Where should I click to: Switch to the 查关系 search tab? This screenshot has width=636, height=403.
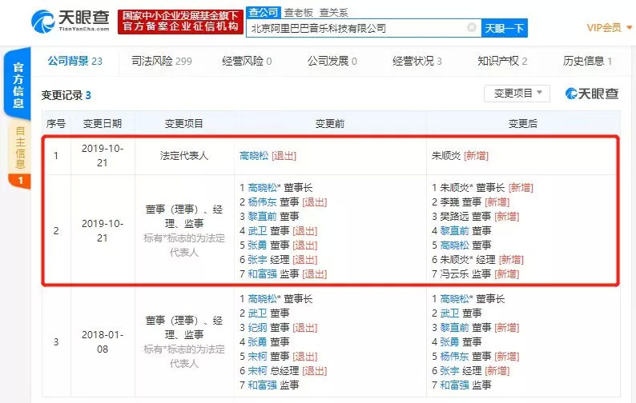click(x=333, y=13)
